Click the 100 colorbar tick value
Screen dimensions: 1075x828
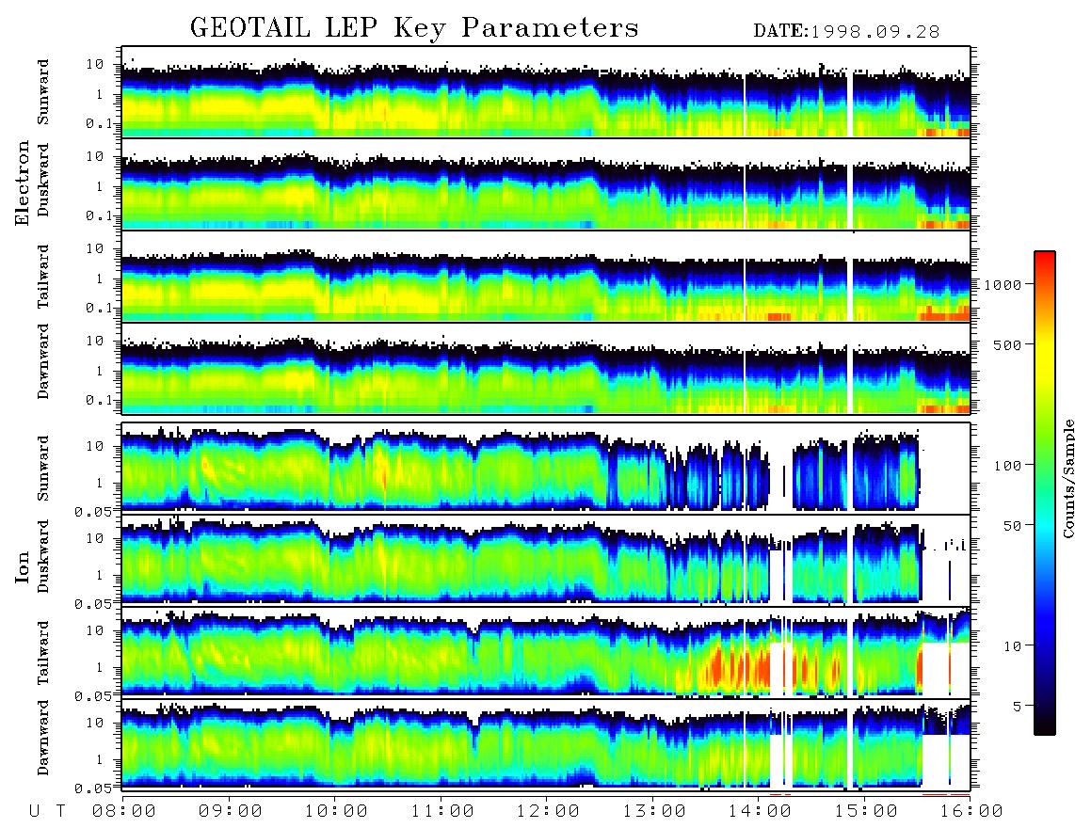1007,465
